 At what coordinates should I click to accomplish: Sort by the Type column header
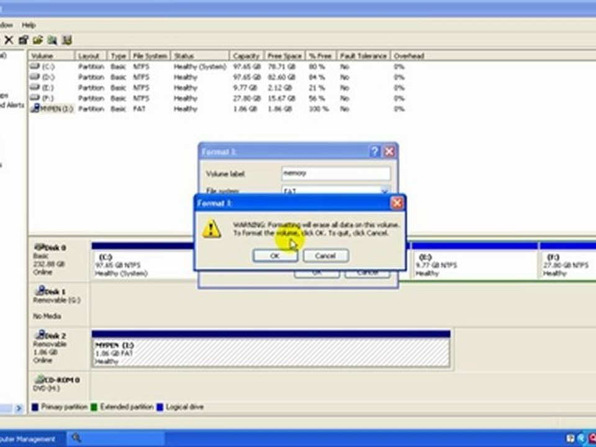[118, 56]
